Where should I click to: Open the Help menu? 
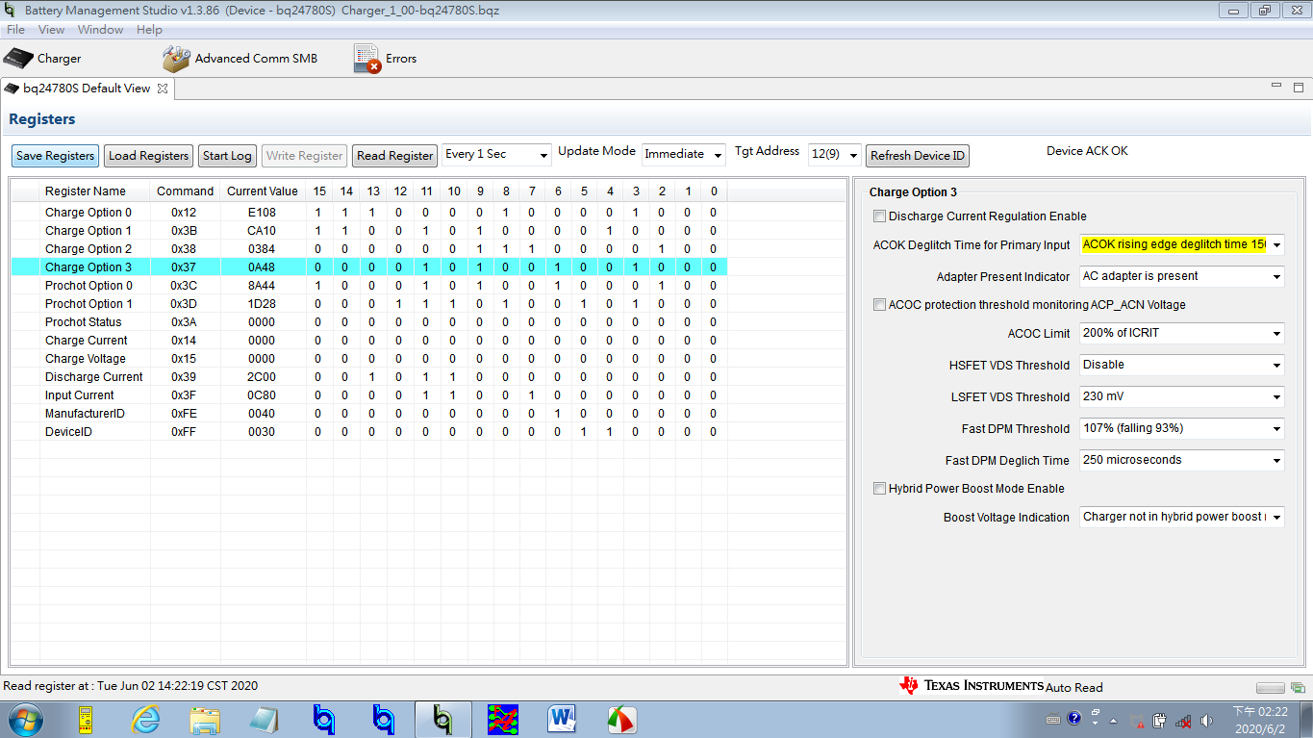point(149,30)
